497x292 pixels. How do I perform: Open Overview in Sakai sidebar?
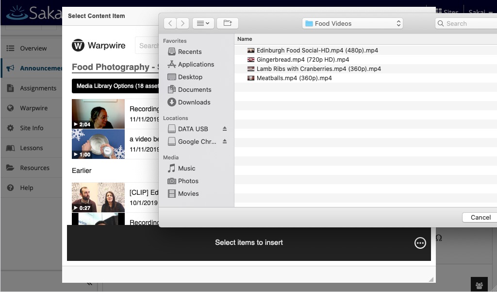pyautogui.click(x=31, y=48)
